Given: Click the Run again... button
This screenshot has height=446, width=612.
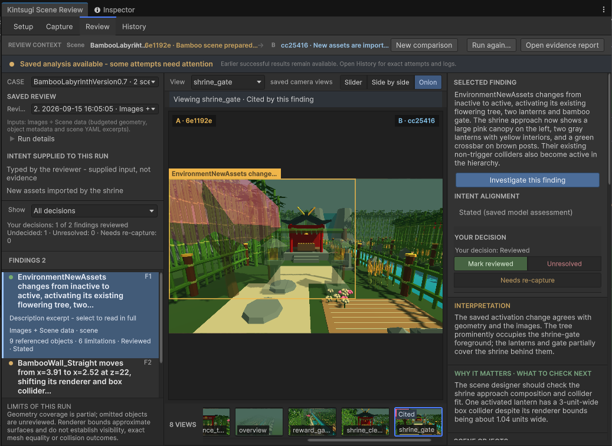Looking at the screenshot, I should coord(492,45).
